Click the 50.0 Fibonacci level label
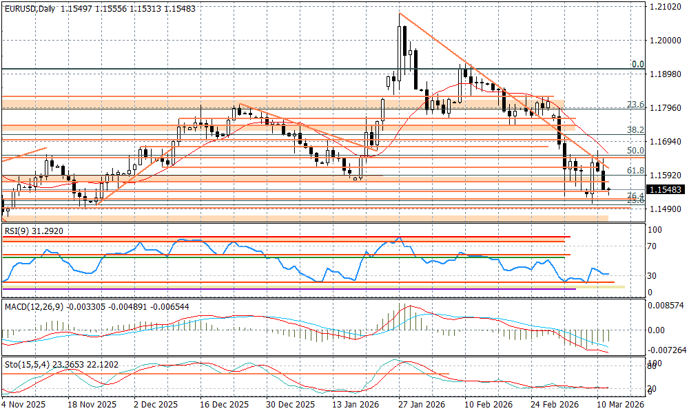This screenshot has width=689, height=413. point(635,150)
